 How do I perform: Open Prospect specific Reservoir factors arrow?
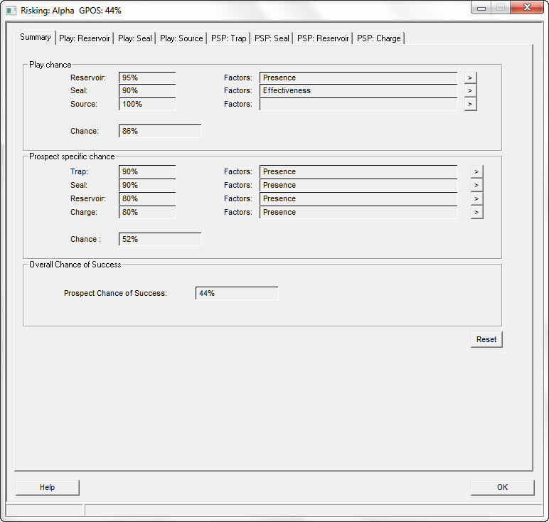(476, 198)
